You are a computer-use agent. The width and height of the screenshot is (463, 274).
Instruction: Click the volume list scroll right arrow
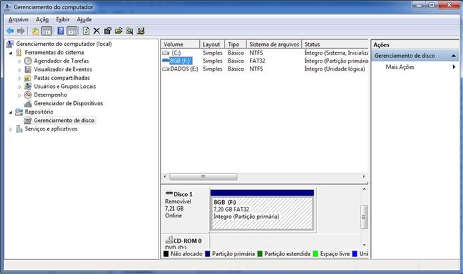pyautogui.click(x=364, y=177)
